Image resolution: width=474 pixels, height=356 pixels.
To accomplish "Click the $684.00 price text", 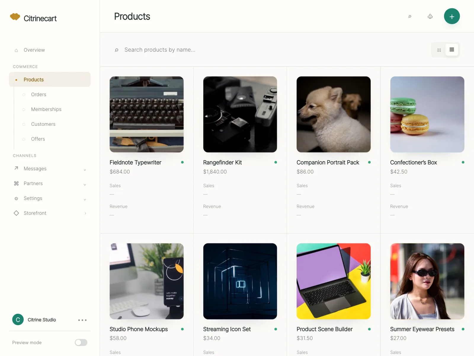I will pyautogui.click(x=120, y=172).
